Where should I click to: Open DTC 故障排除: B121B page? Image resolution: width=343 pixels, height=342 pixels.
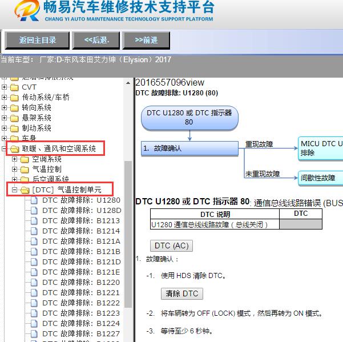point(81,252)
